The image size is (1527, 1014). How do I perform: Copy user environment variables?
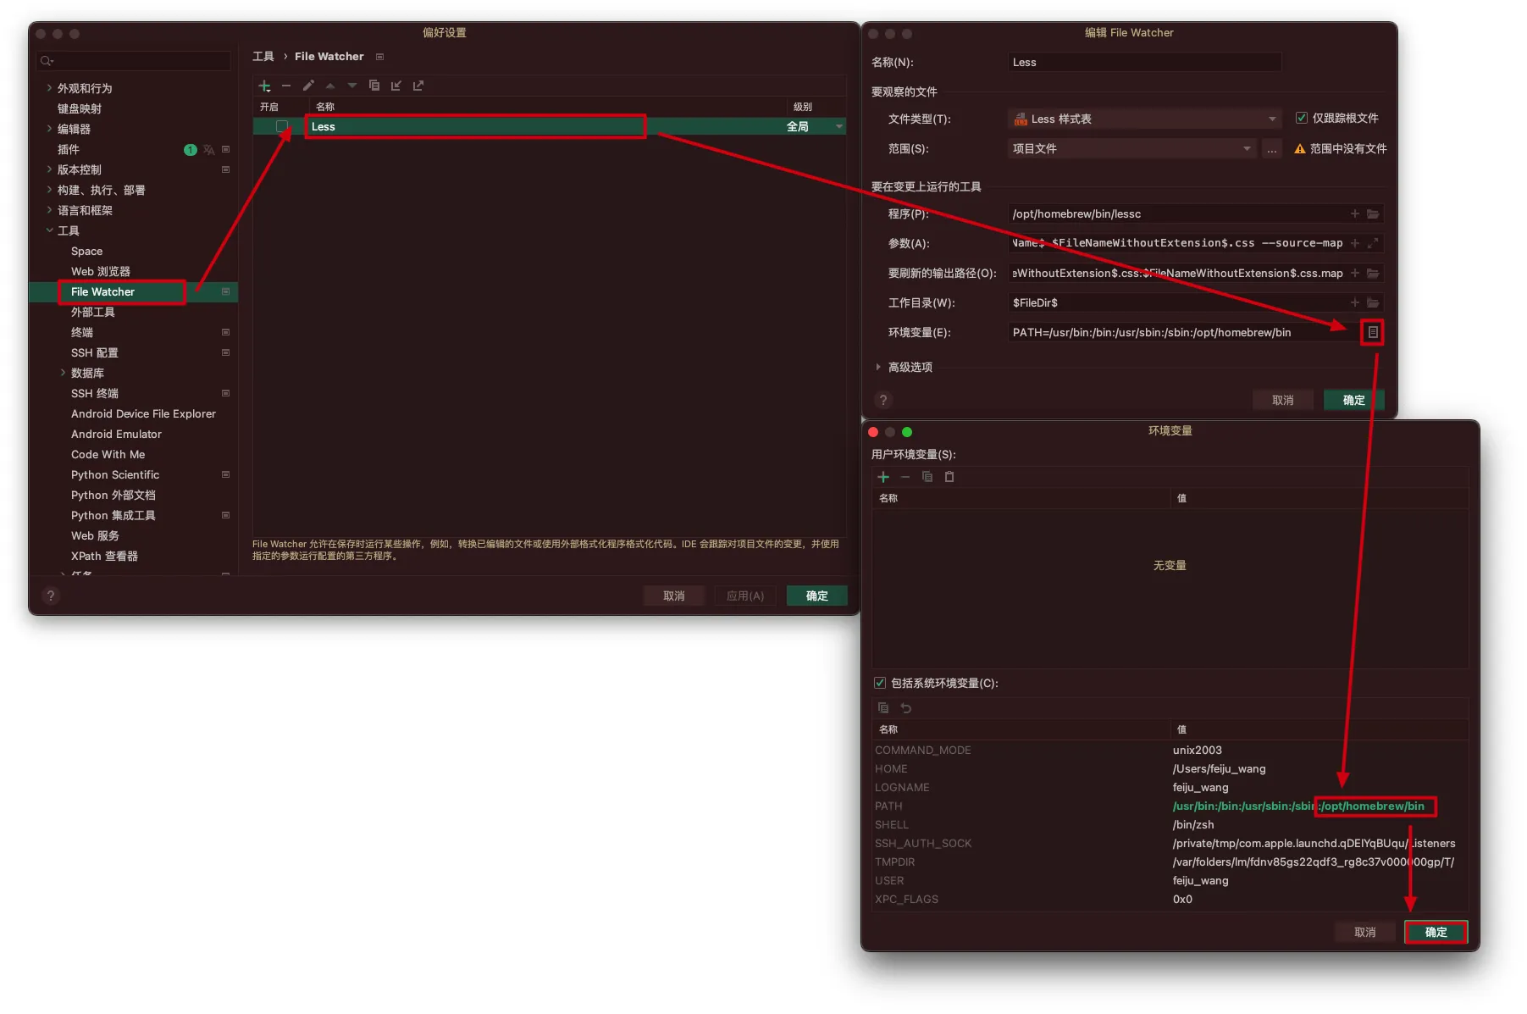tap(927, 477)
